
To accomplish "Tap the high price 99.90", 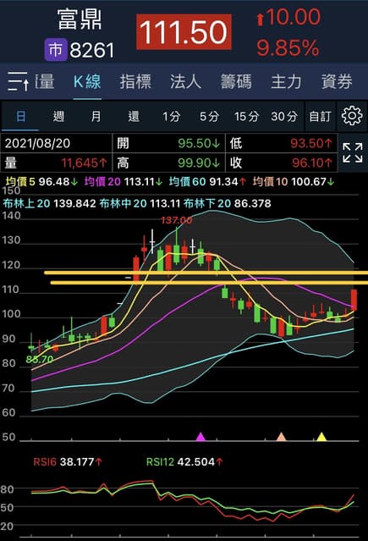I will point(199,163).
